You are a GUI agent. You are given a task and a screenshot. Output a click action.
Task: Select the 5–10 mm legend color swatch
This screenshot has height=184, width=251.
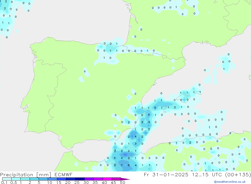coord(43,179)
